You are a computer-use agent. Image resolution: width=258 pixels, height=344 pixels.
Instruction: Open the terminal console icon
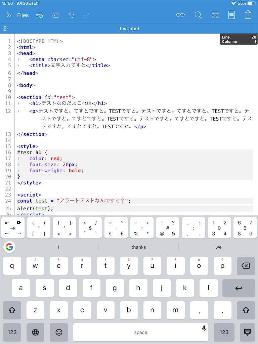point(56,15)
